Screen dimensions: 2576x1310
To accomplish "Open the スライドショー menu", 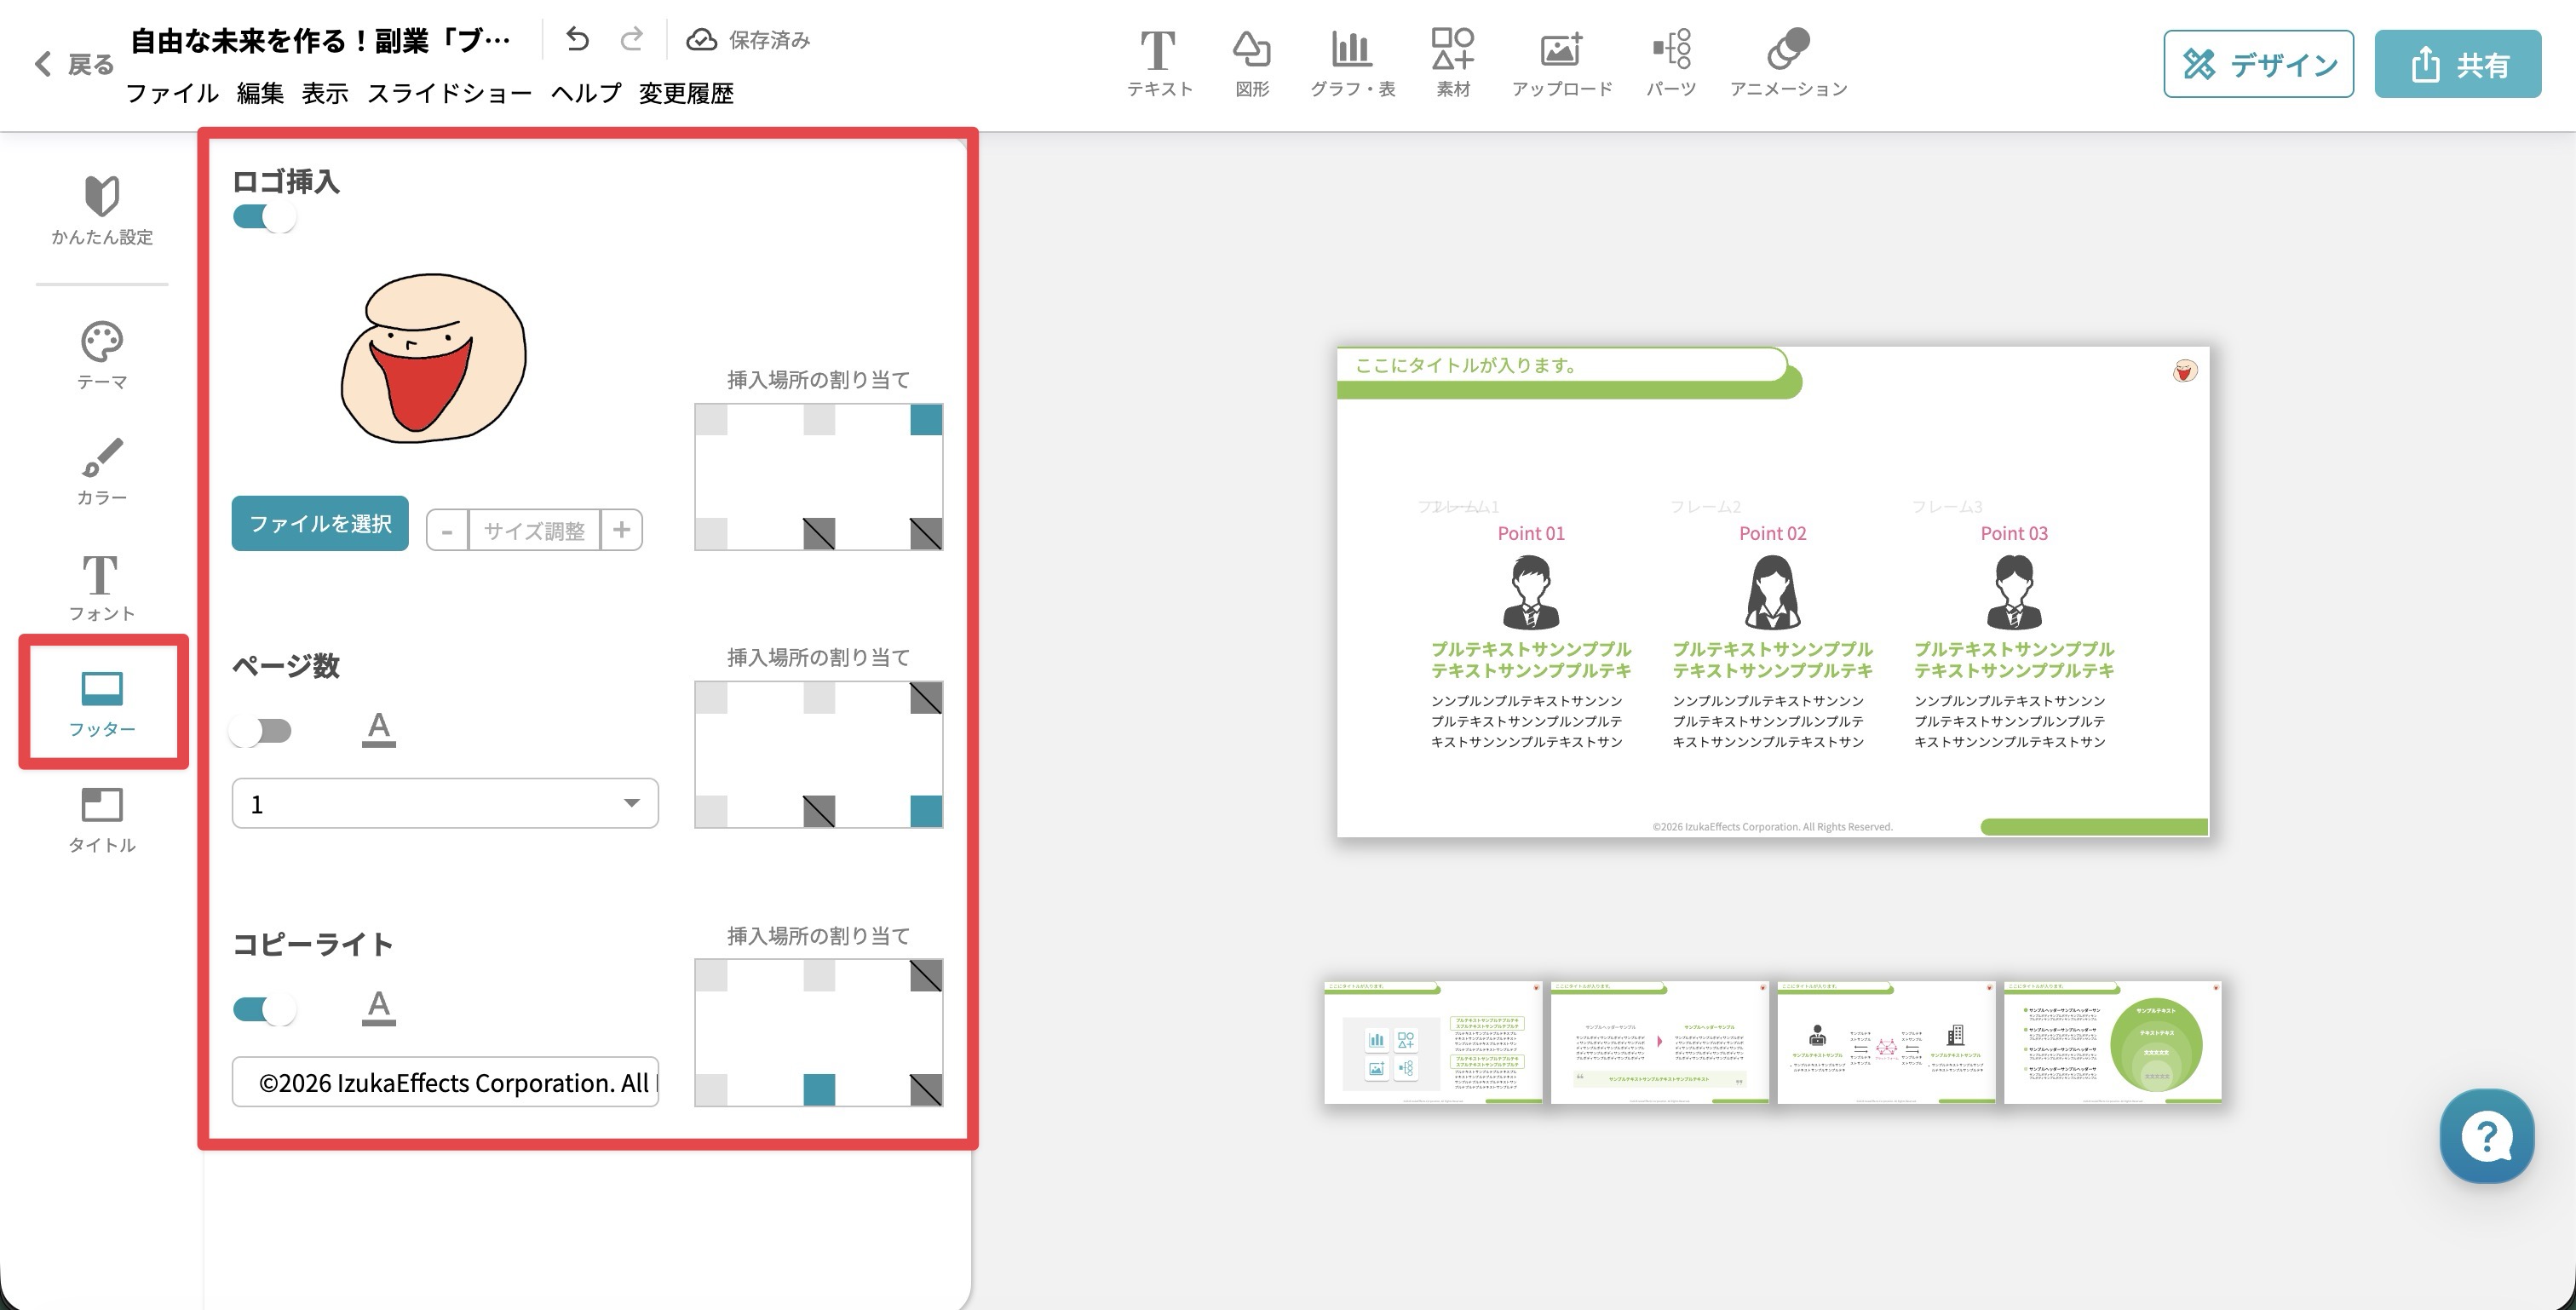I will tap(449, 93).
